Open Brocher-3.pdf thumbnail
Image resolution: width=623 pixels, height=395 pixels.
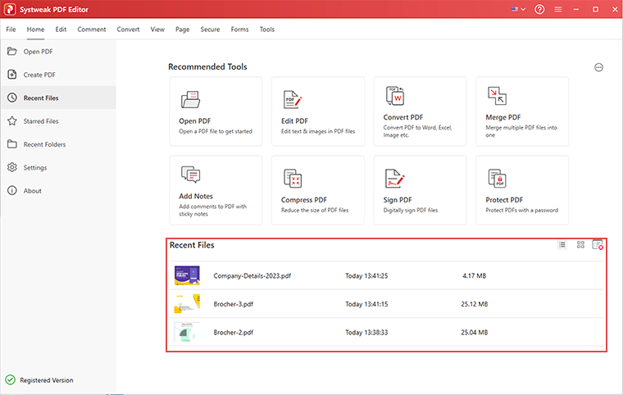coord(187,303)
